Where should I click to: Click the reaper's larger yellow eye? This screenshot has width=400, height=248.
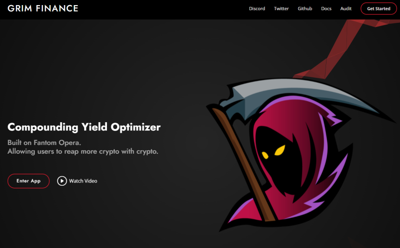pyautogui.click(x=280, y=150)
